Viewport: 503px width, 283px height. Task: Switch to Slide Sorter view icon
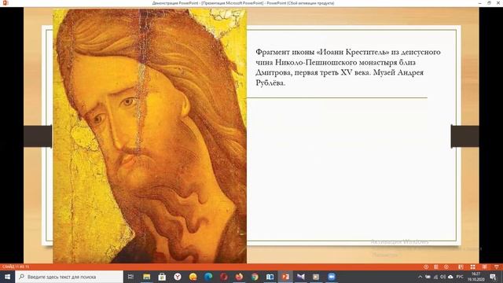tap(472, 266)
